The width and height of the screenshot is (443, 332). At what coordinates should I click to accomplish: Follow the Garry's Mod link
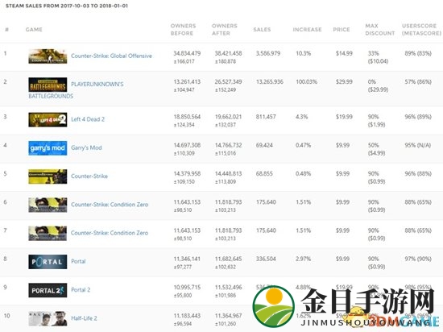click(86, 147)
